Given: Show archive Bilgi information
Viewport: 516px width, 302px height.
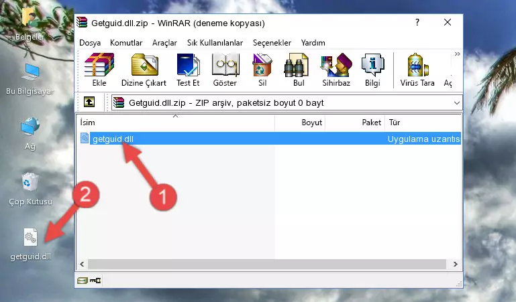Looking at the screenshot, I should point(372,70).
